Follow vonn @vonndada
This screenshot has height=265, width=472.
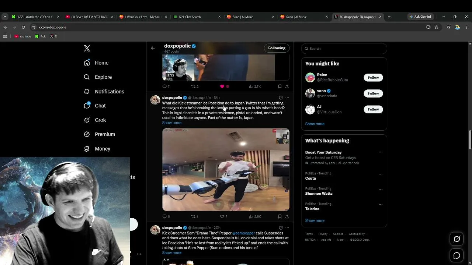pos(373,93)
